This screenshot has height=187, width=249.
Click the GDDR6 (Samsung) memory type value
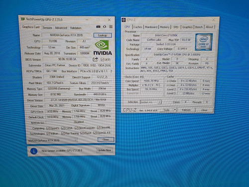coord(59,89)
